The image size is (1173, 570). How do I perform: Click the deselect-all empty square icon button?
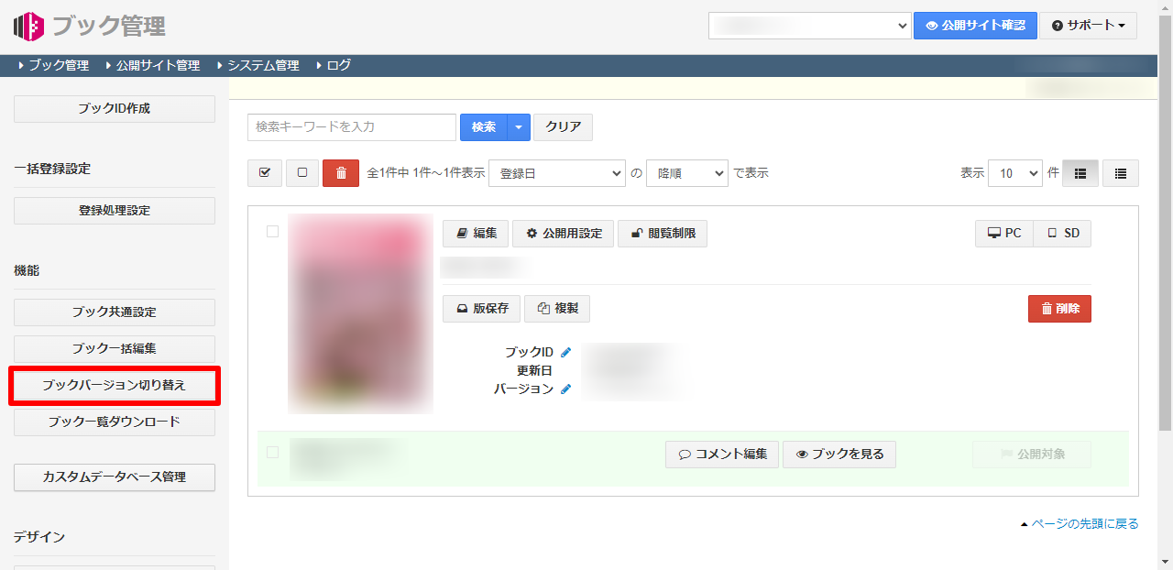pyautogui.click(x=302, y=173)
